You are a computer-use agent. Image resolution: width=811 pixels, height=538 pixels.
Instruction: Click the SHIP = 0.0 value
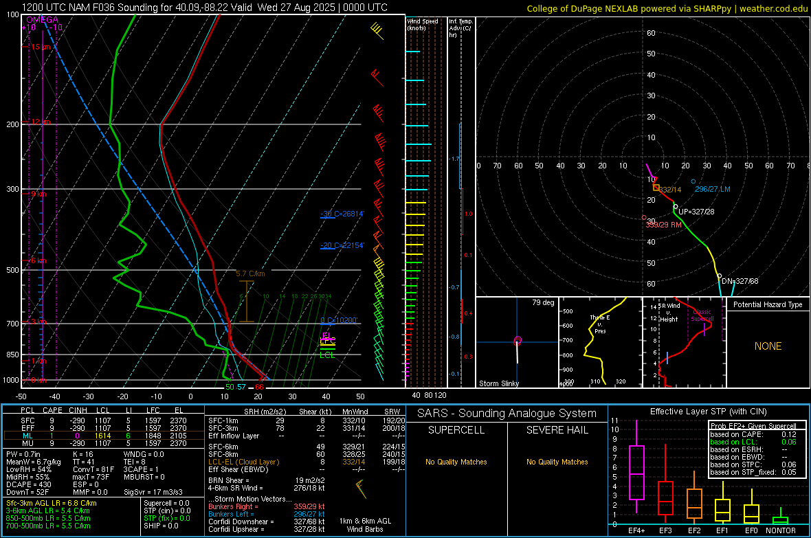click(x=161, y=526)
